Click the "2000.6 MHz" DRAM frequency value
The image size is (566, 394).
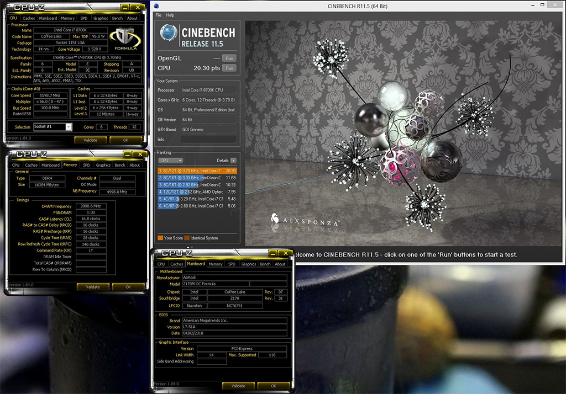[x=91, y=206]
